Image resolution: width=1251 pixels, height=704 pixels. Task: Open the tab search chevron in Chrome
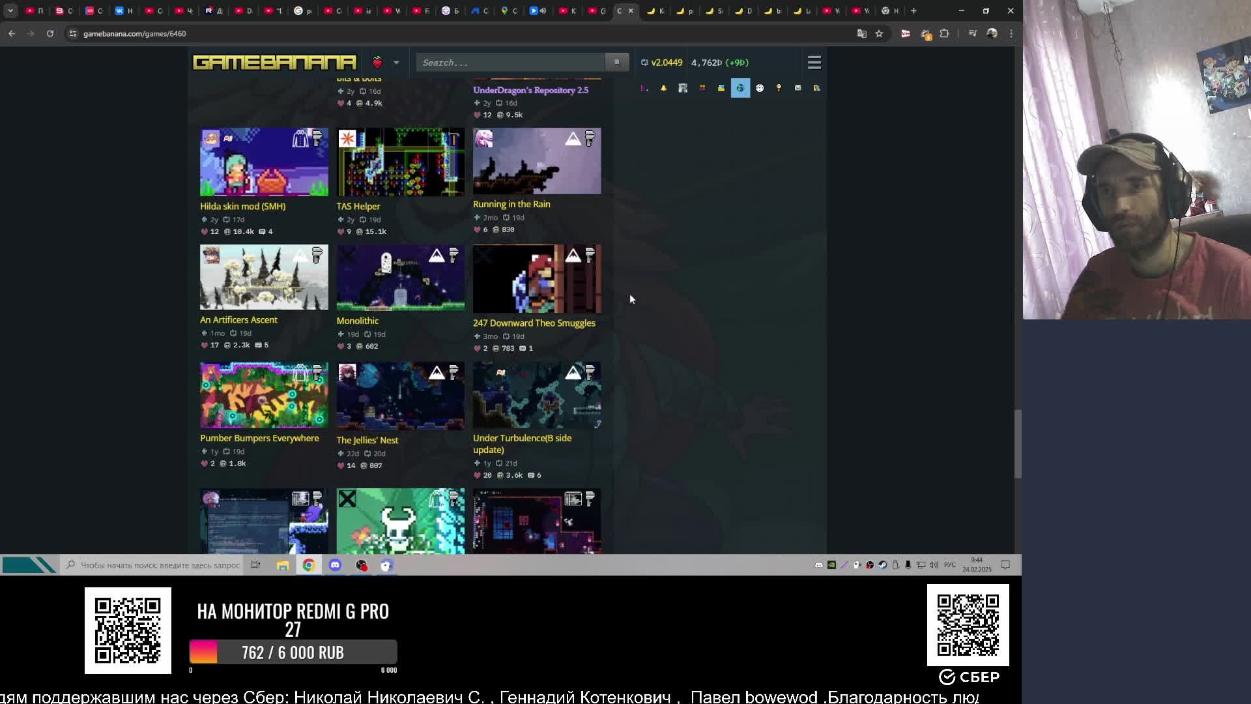point(10,10)
